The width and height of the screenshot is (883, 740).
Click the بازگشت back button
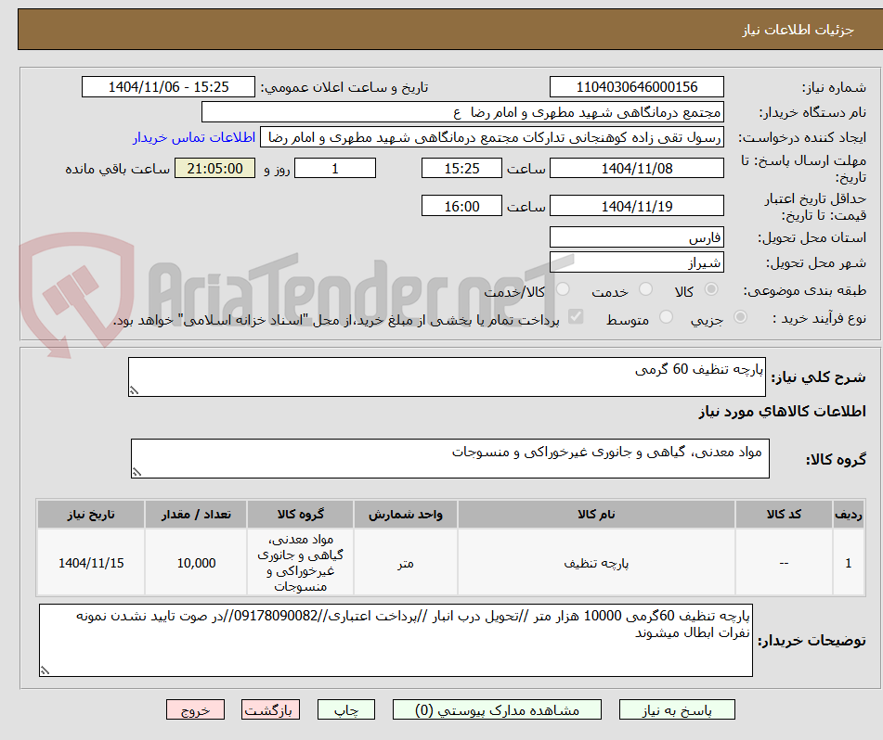coord(270,709)
